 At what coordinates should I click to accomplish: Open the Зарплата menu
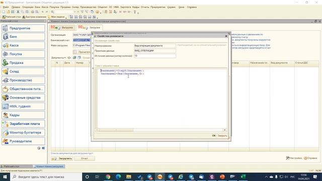pos(125,7)
